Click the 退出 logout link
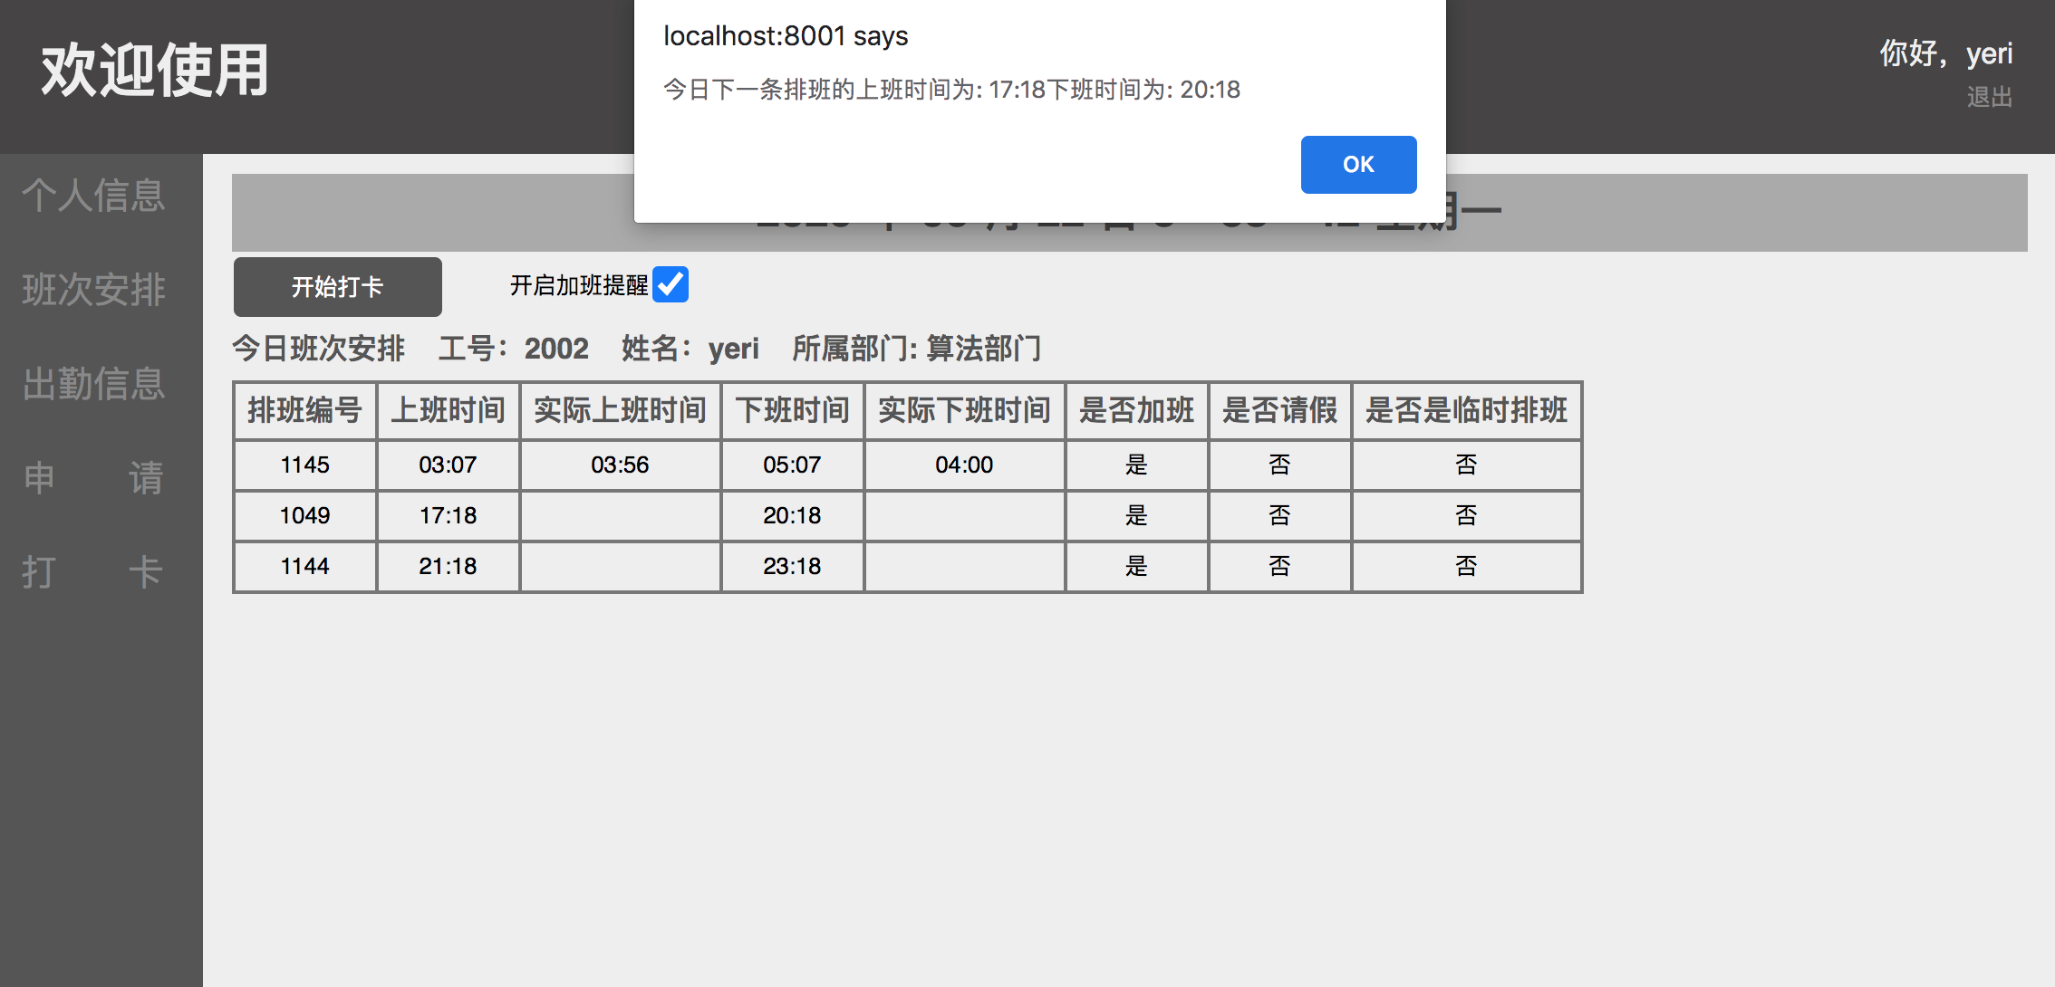 pyautogui.click(x=1989, y=97)
